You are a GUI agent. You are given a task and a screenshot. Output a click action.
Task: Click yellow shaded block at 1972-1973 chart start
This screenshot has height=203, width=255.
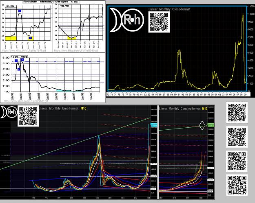11,38
